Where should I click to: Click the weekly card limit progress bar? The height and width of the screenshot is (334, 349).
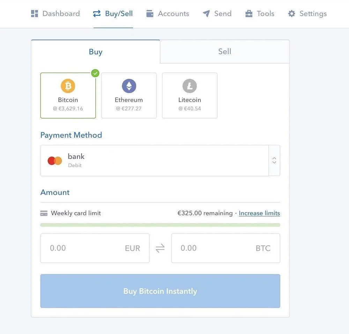click(160, 225)
